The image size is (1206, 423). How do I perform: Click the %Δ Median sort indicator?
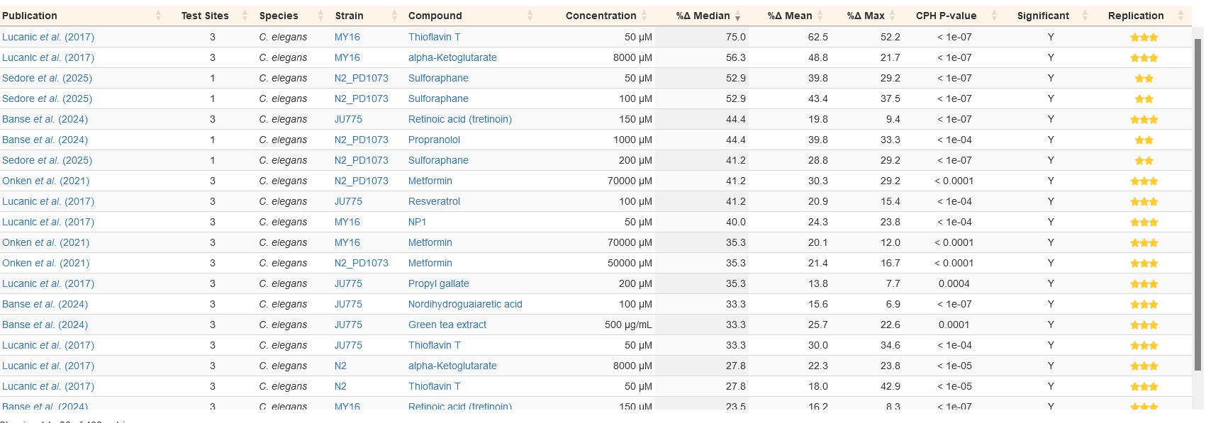click(737, 16)
